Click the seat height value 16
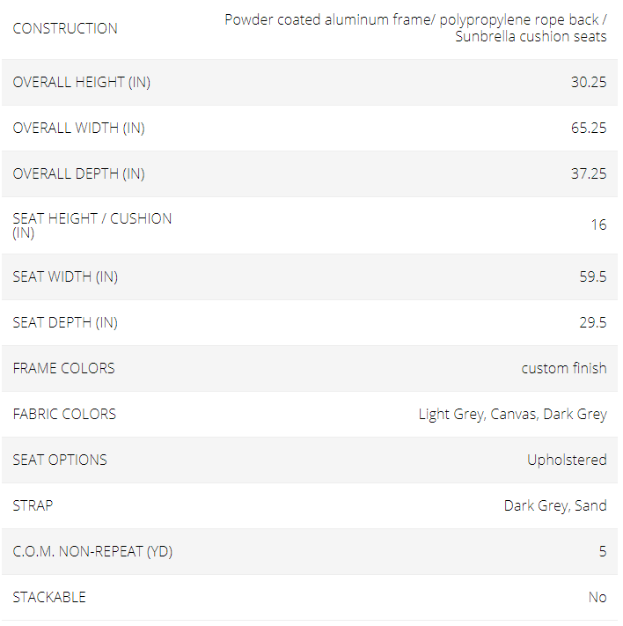This screenshot has height=626, width=623. (x=598, y=225)
